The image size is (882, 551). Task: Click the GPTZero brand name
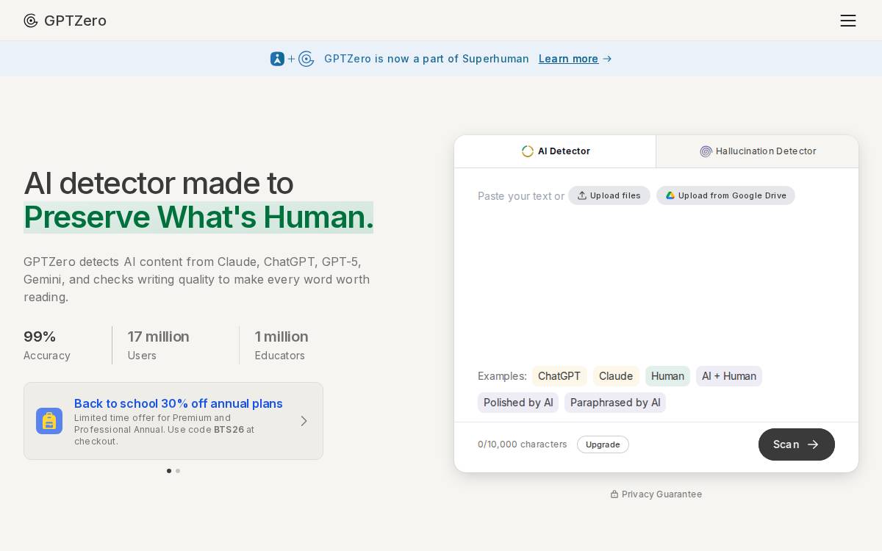coord(75,21)
